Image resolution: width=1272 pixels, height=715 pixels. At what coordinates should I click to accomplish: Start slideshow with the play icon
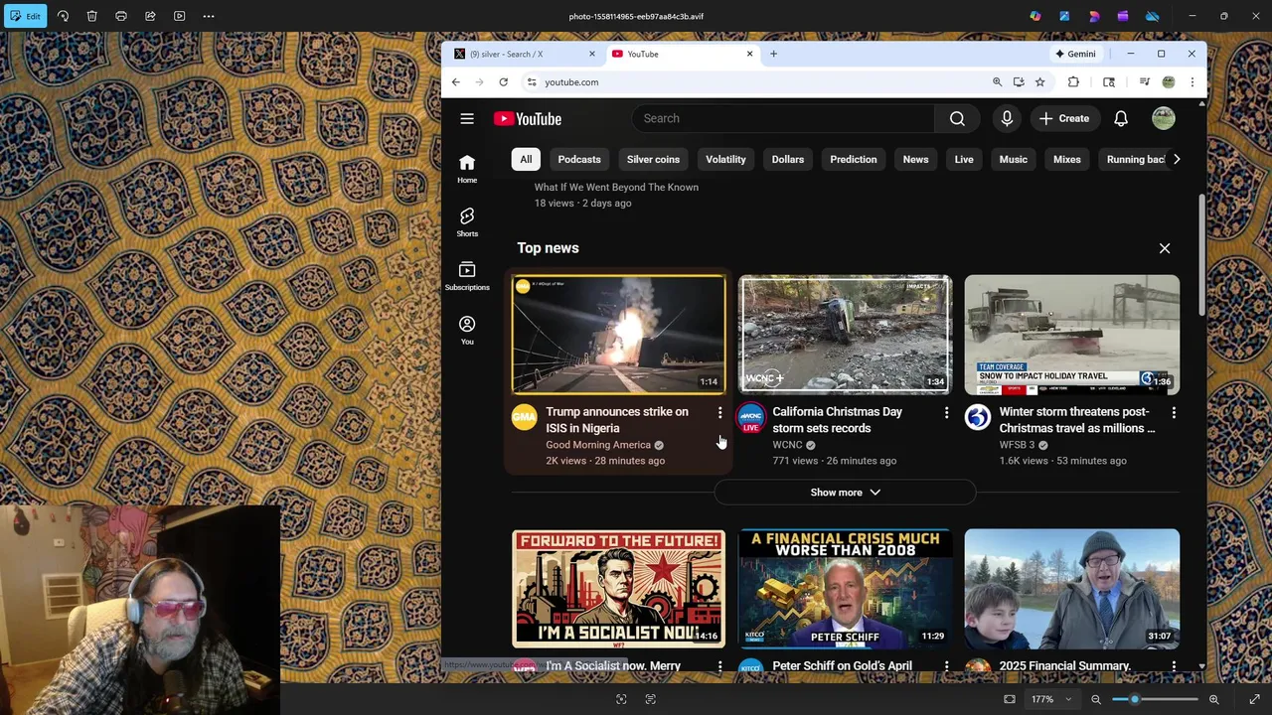pos(179,16)
